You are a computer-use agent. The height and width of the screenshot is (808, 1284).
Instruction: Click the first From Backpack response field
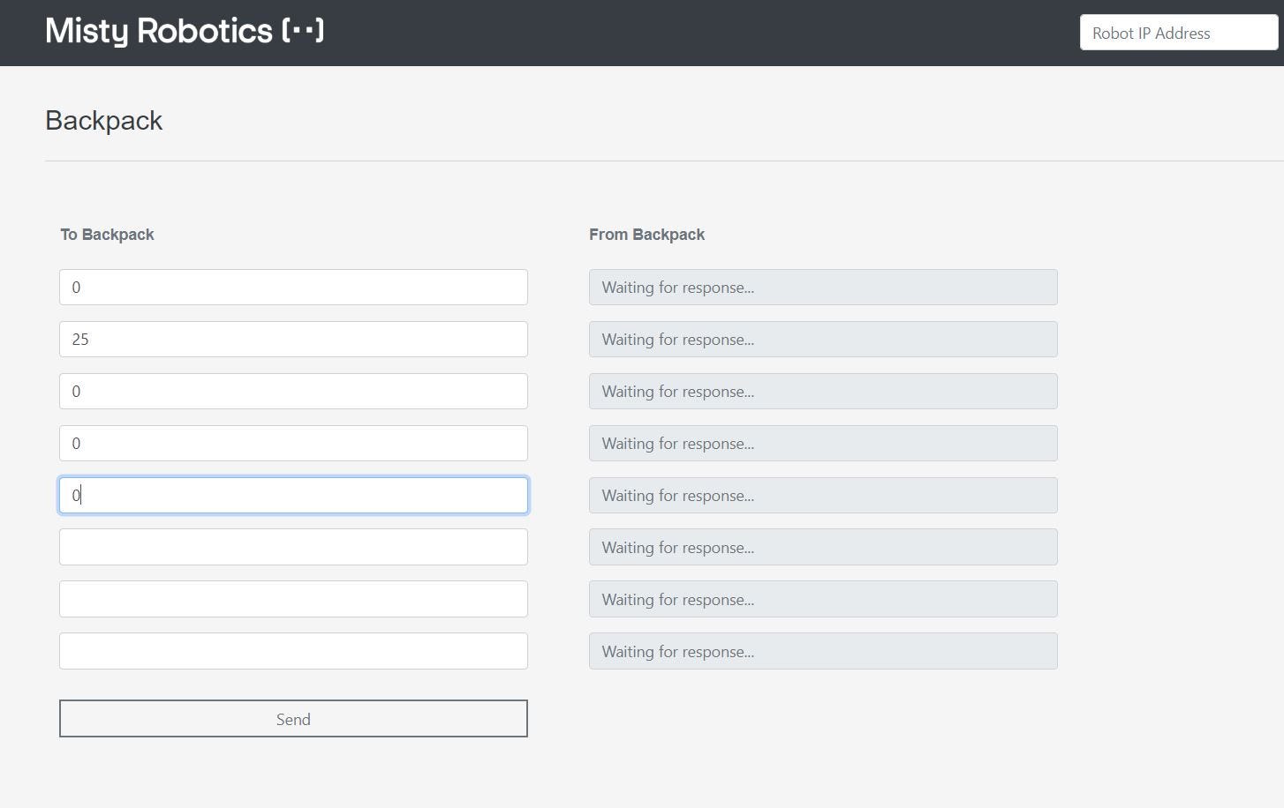(x=823, y=288)
